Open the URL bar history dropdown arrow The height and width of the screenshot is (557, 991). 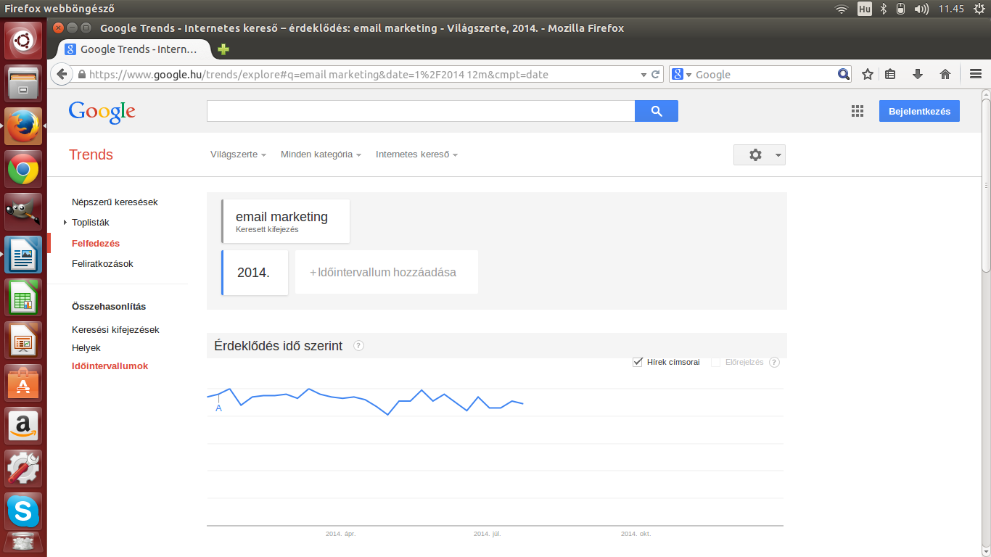pos(643,74)
